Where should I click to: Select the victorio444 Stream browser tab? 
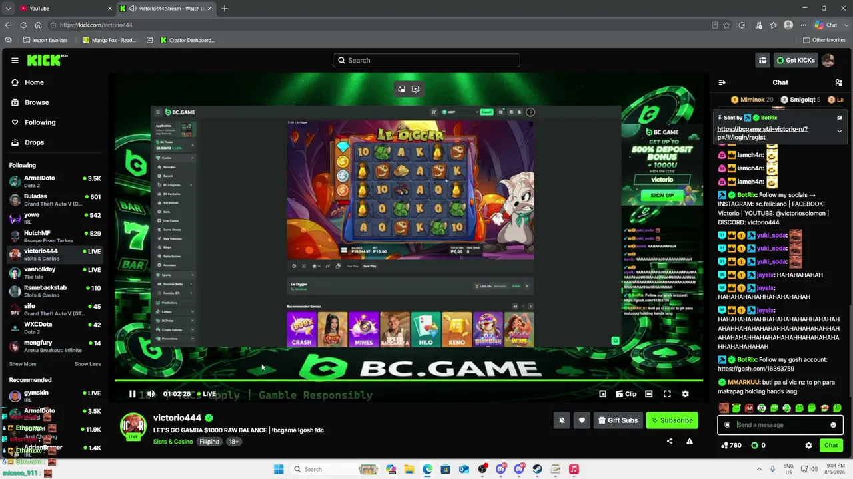coord(165,9)
